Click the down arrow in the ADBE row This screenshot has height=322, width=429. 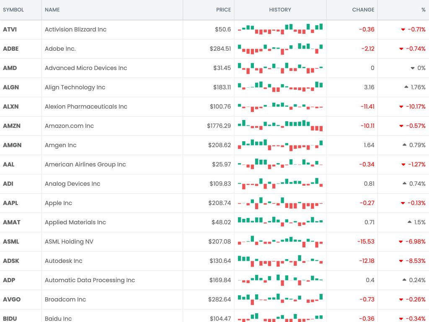pyautogui.click(x=401, y=49)
